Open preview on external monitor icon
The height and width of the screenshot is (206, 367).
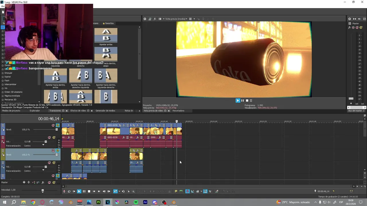tap(150, 19)
